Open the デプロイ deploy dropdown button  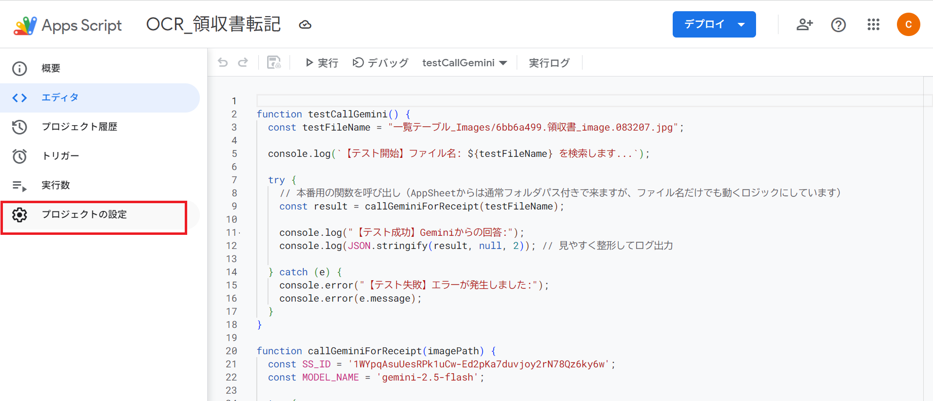click(714, 24)
